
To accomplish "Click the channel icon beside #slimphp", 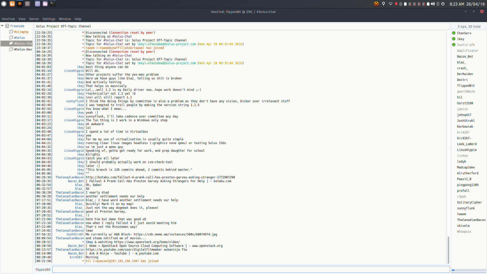I will pyautogui.click(x=11, y=32).
